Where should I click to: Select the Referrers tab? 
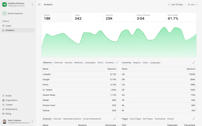[x=47, y=62]
